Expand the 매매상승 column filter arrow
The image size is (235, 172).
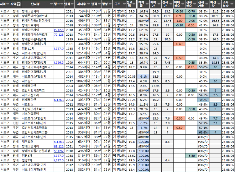tap(183, 4)
